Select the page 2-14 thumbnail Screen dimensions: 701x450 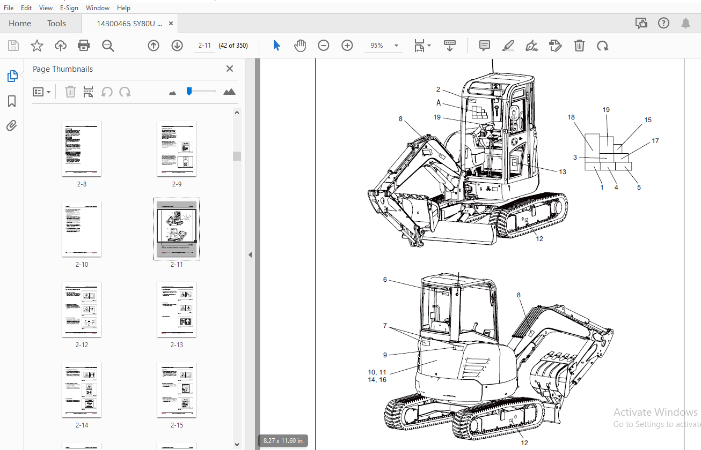(82, 390)
